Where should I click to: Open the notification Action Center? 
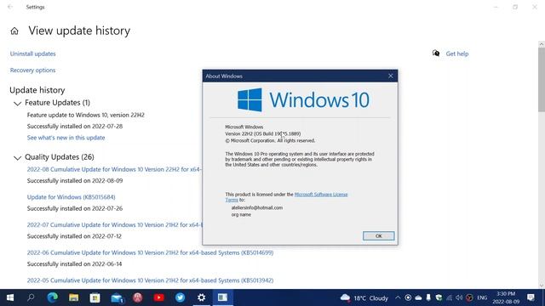tap(531, 297)
